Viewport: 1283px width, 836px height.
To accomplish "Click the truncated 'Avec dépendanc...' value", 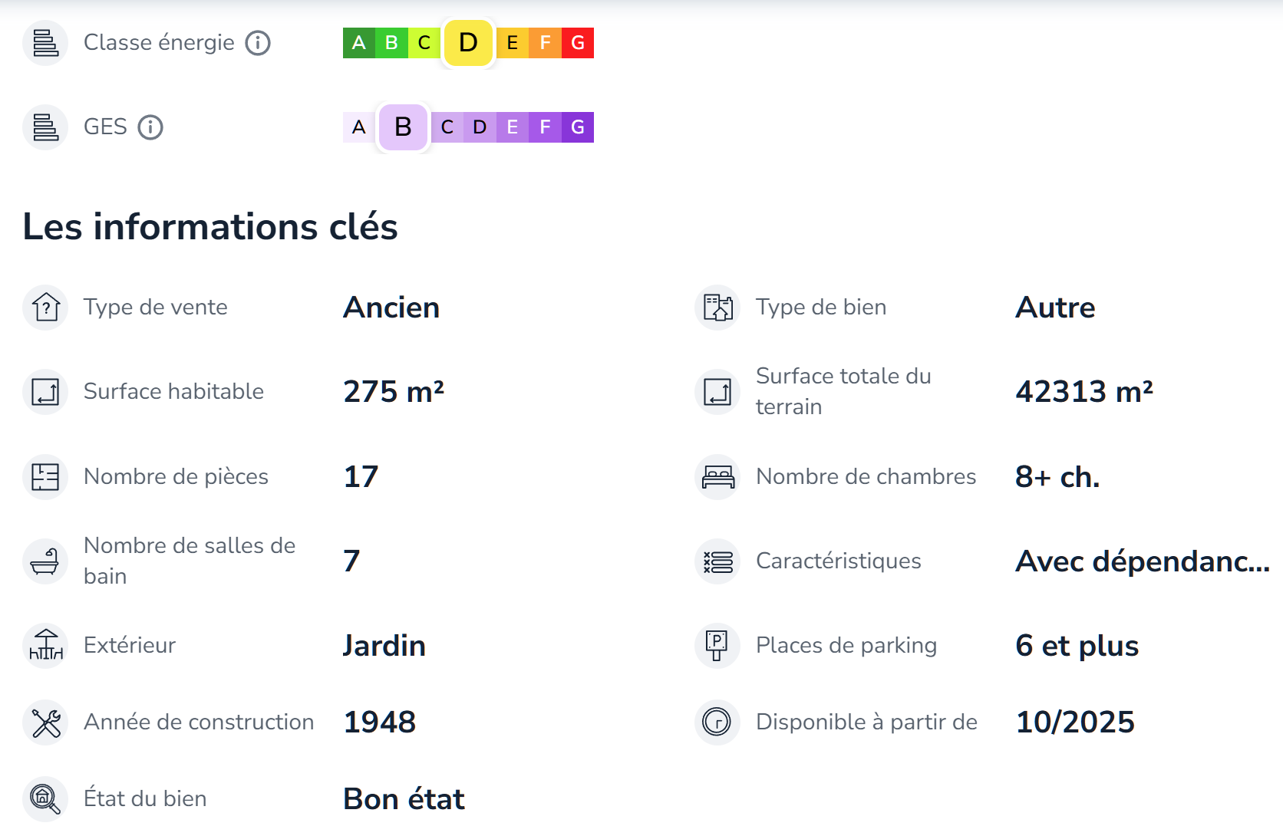I will 1142,561.
